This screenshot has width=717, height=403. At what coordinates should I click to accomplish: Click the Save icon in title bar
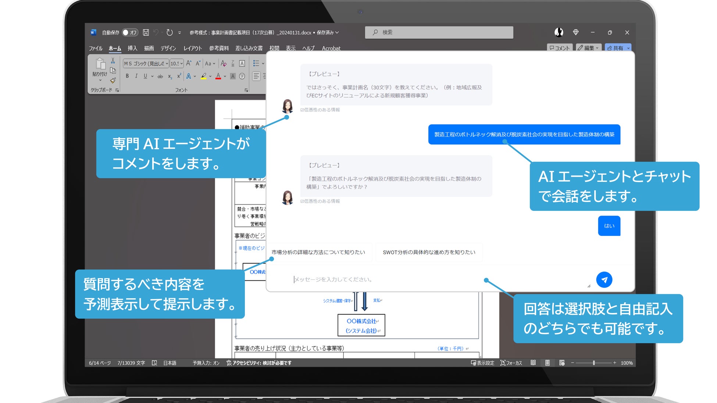[146, 32]
